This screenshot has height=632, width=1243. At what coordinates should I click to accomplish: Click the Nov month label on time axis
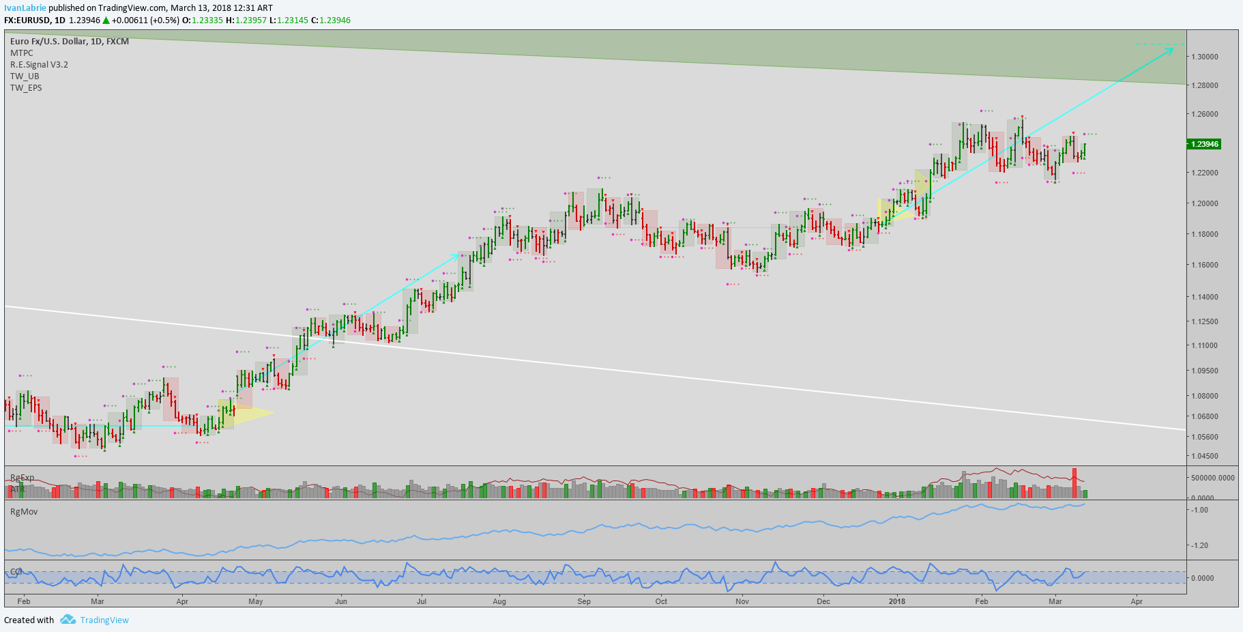(x=742, y=601)
